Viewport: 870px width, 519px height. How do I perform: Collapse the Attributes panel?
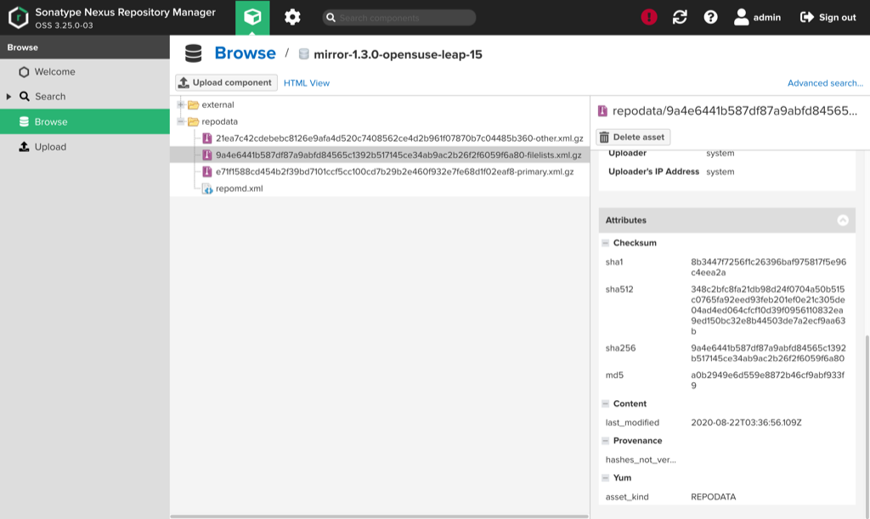(x=842, y=220)
